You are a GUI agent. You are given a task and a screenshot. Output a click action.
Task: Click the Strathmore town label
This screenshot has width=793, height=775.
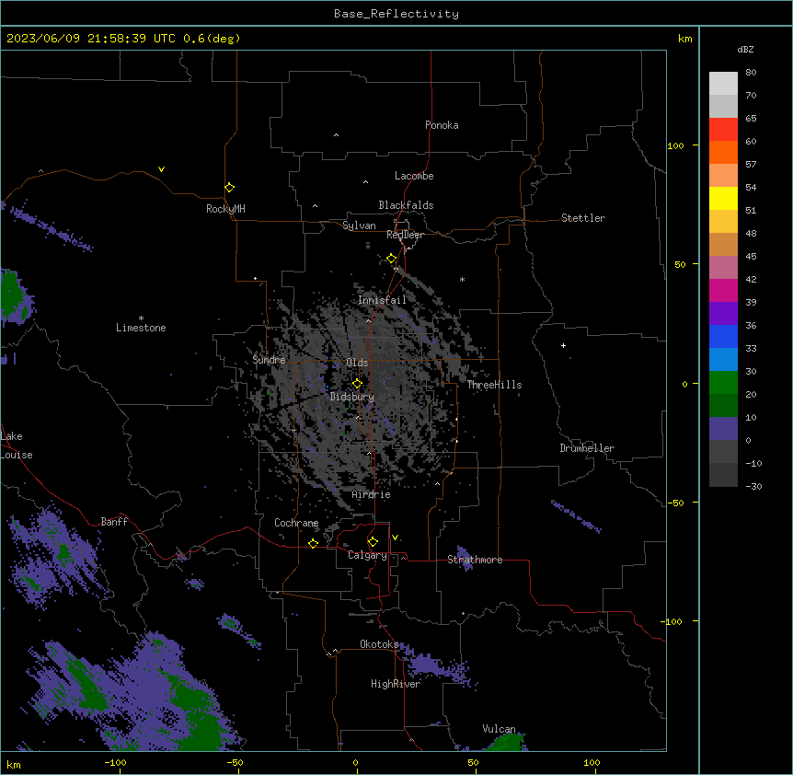click(x=475, y=560)
